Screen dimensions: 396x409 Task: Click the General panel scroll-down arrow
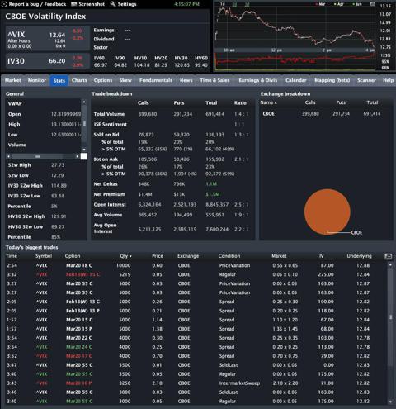84,150
